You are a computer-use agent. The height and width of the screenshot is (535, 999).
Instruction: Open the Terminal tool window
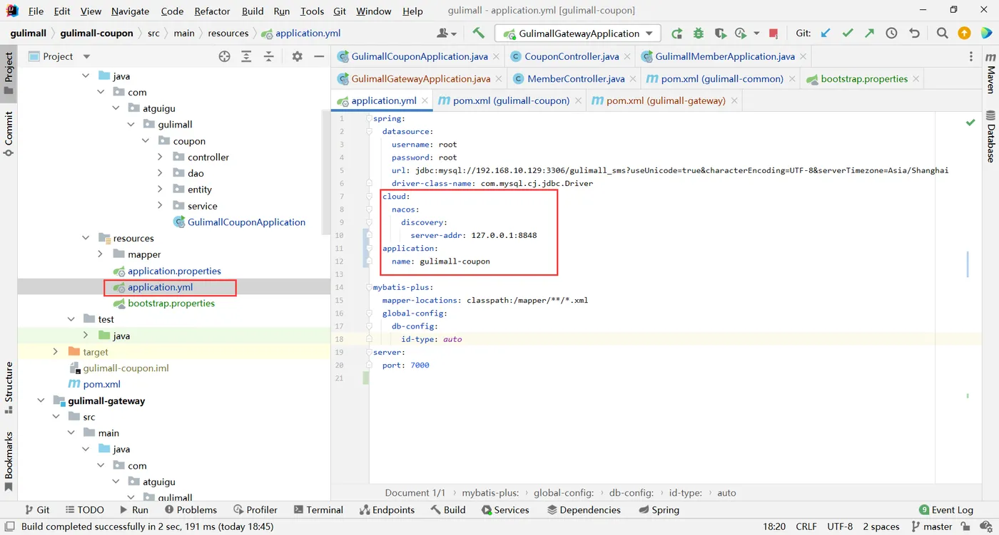click(318, 510)
